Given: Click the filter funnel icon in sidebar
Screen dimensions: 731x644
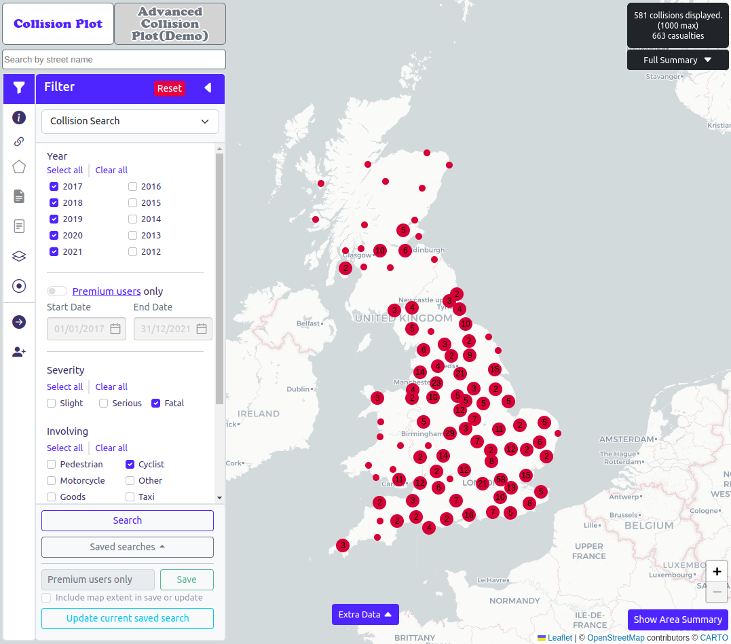Looking at the screenshot, I should pyautogui.click(x=19, y=88).
